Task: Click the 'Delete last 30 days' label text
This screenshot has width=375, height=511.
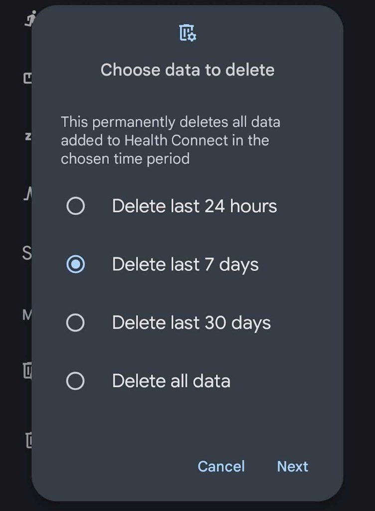Action: pos(191,323)
